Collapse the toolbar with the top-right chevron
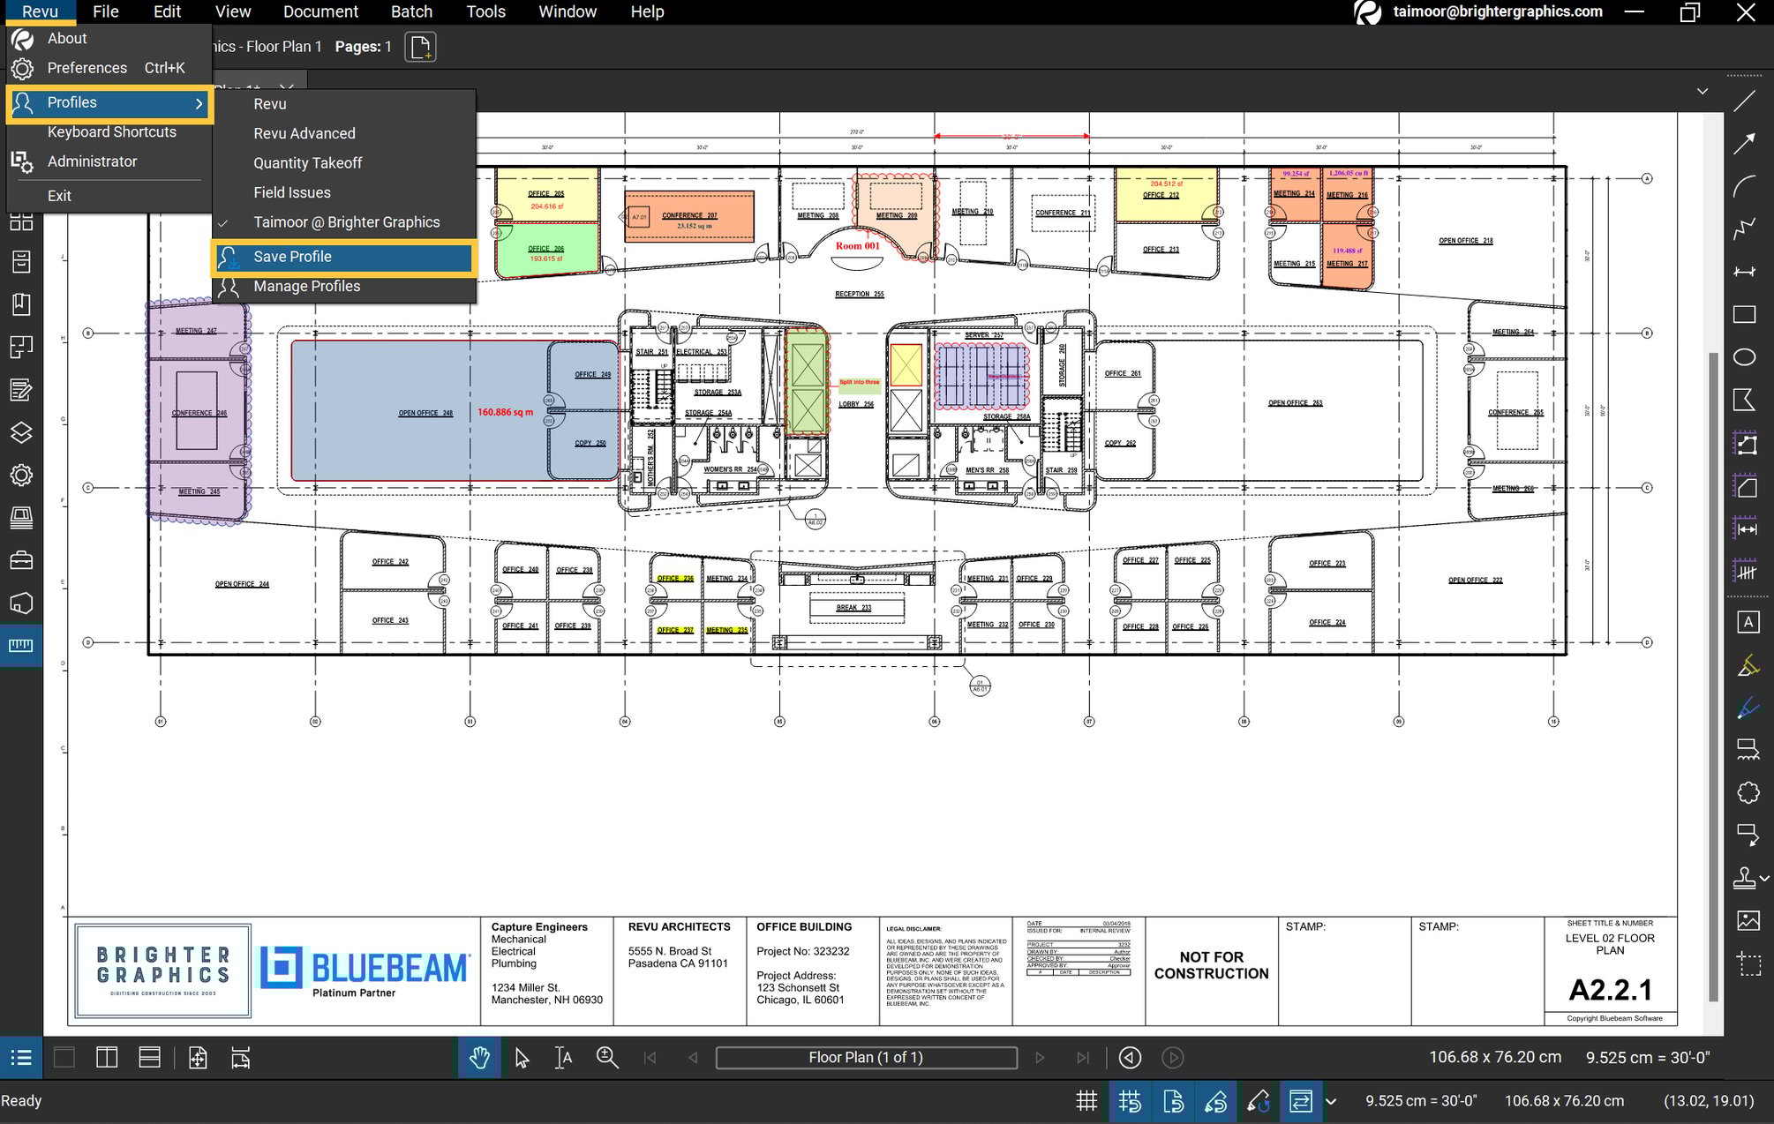The image size is (1774, 1124). tap(1703, 91)
